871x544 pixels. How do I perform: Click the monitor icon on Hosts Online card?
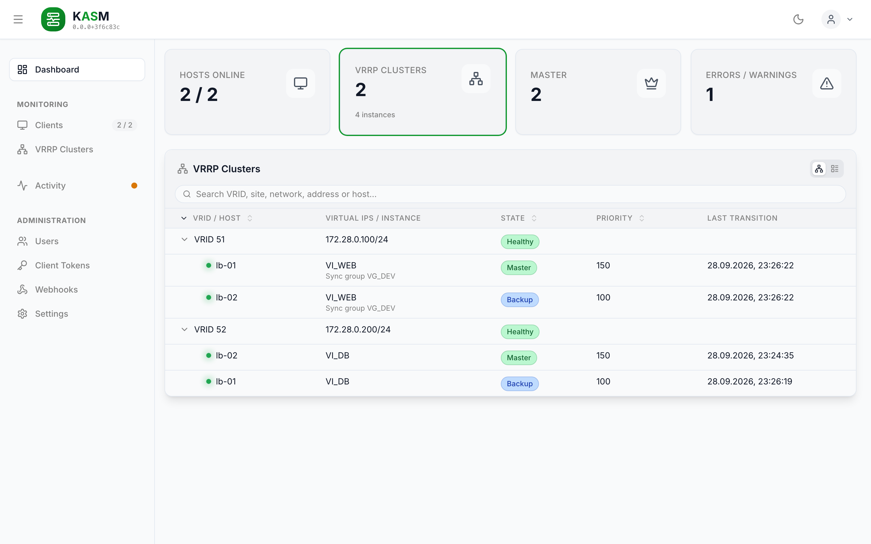click(x=301, y=83)
